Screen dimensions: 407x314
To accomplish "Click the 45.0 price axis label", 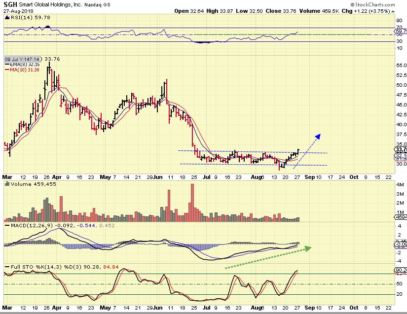I will coord(401,105).
